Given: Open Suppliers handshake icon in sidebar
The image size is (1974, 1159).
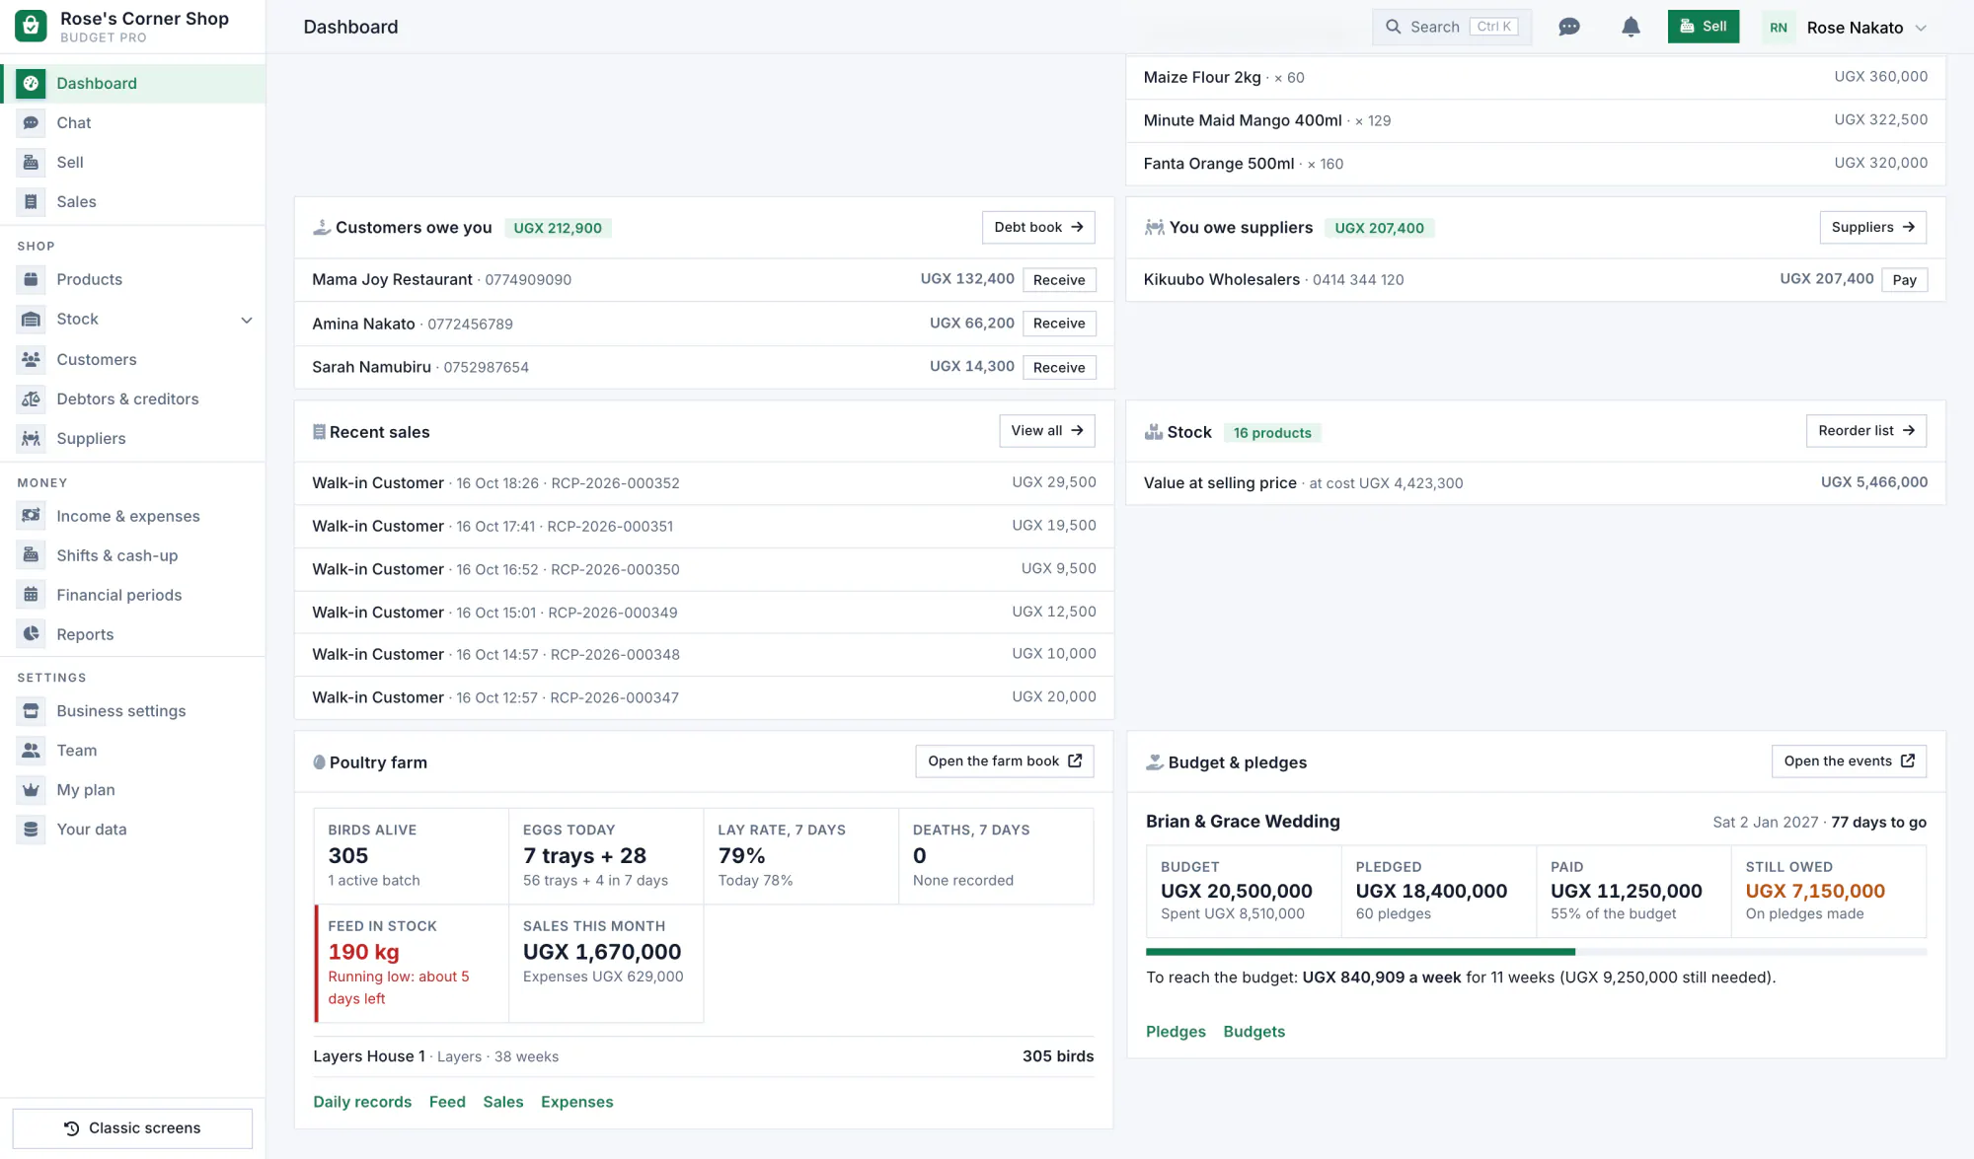Looking at the screenshot, I should pos(31,438).
